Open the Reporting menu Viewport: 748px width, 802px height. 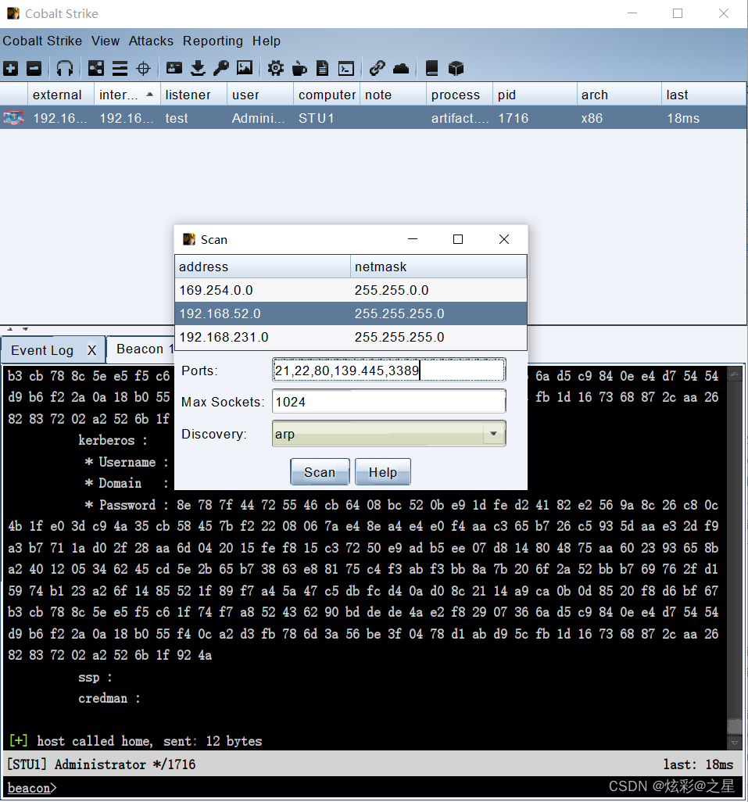click(x=213, y=41)
